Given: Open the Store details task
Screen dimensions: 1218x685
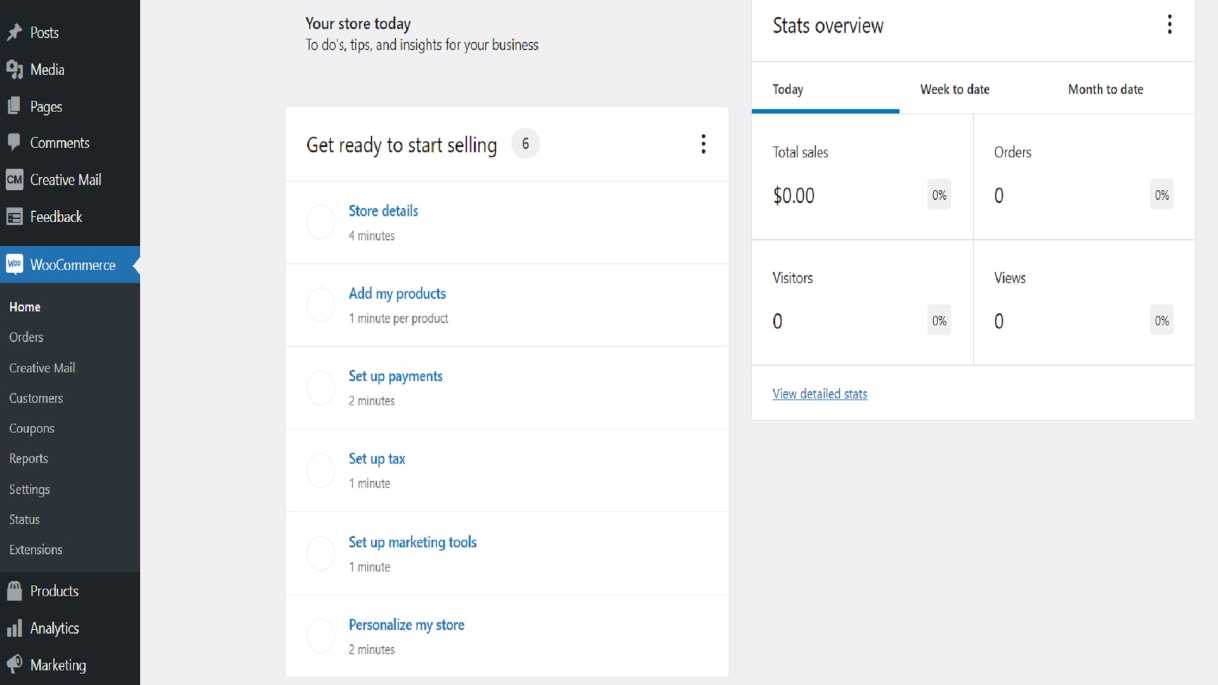Looking at the screenshot, I should point(383,211).
